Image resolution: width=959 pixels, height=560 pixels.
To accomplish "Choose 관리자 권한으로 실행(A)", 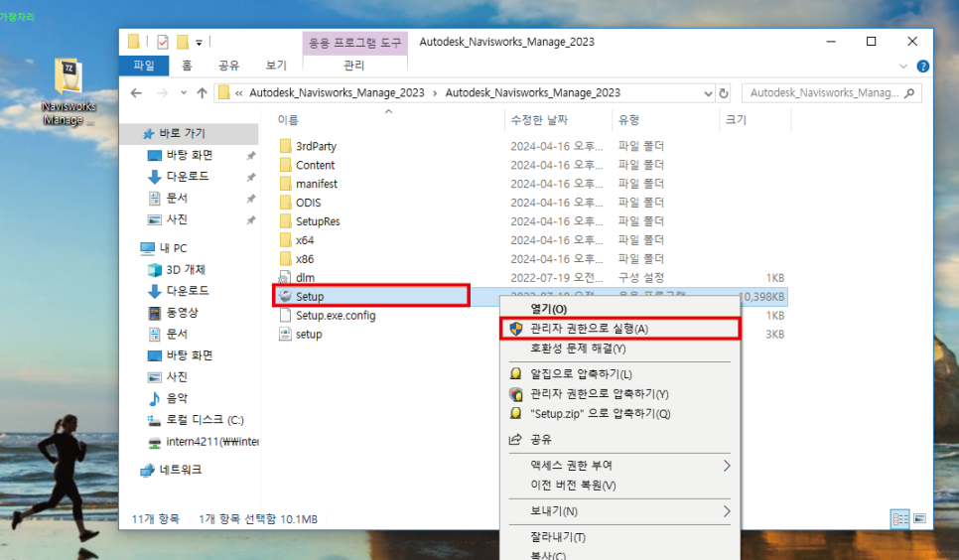I will pos(619,329).
